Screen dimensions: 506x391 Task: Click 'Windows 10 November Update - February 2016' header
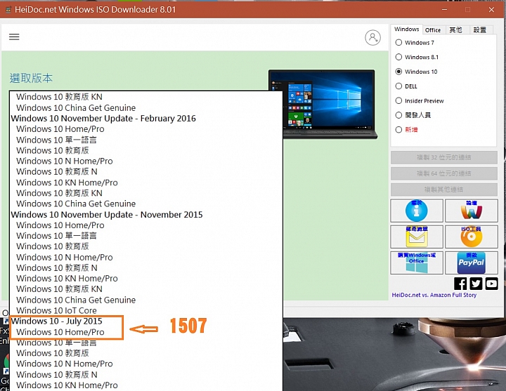[103, 119]
